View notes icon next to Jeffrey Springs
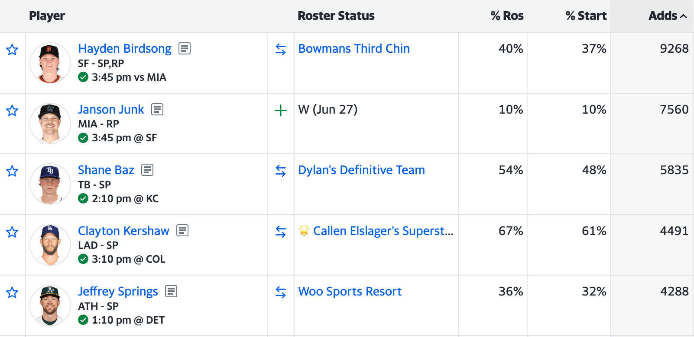This screenshot has height=337, width=694. click(x=171, y=291)
